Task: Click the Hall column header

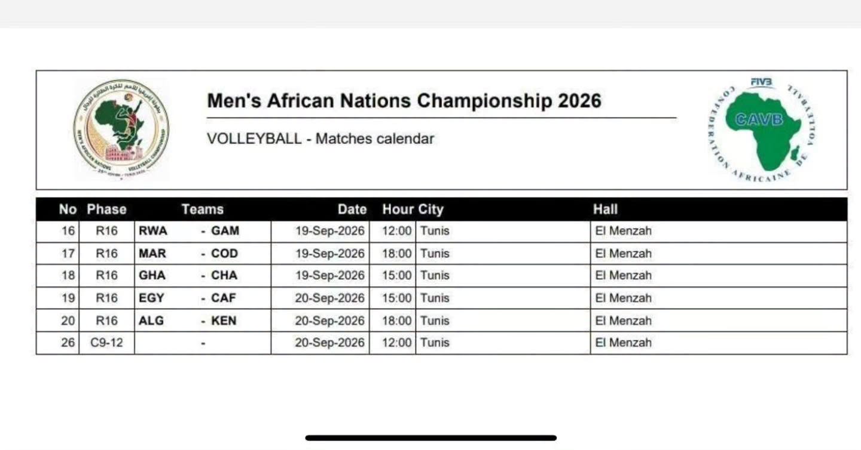Action: [x=605, y=209]
